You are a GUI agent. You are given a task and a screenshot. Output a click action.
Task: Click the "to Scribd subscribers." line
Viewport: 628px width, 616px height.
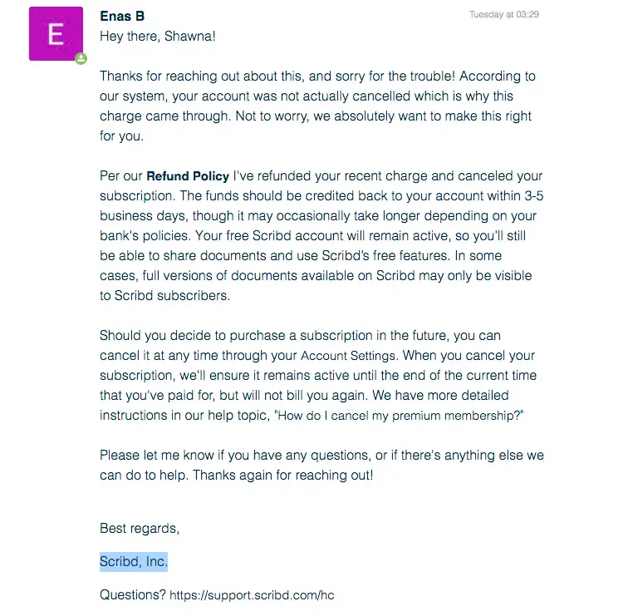tap(164, 296)
